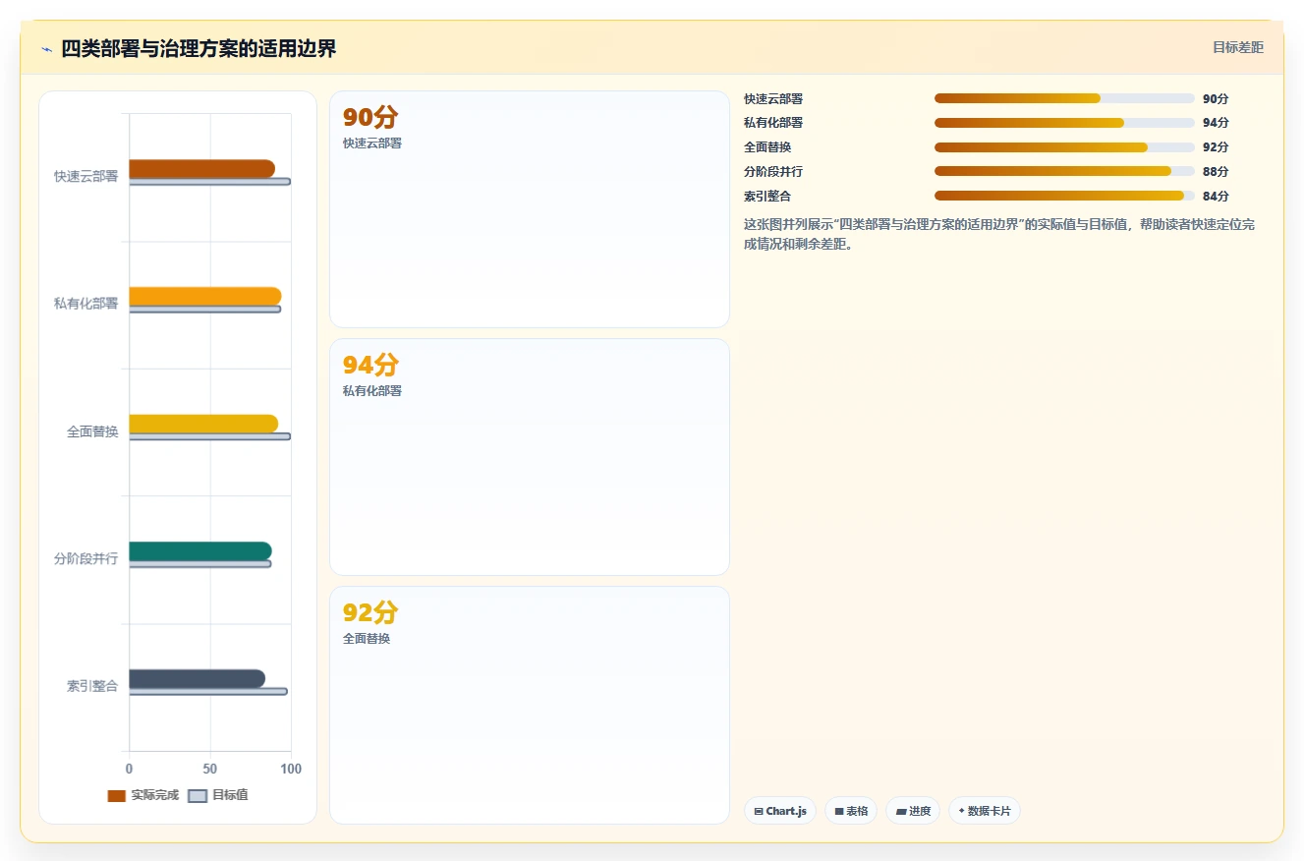Click the orange 实际完成 legend swatch
This screenshot has height=861, width=1304.
point(117,795)
